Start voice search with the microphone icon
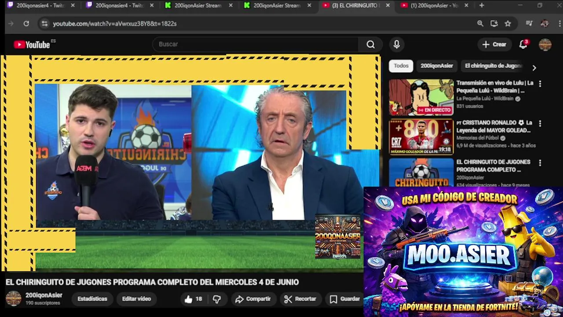 coord(397,44)
